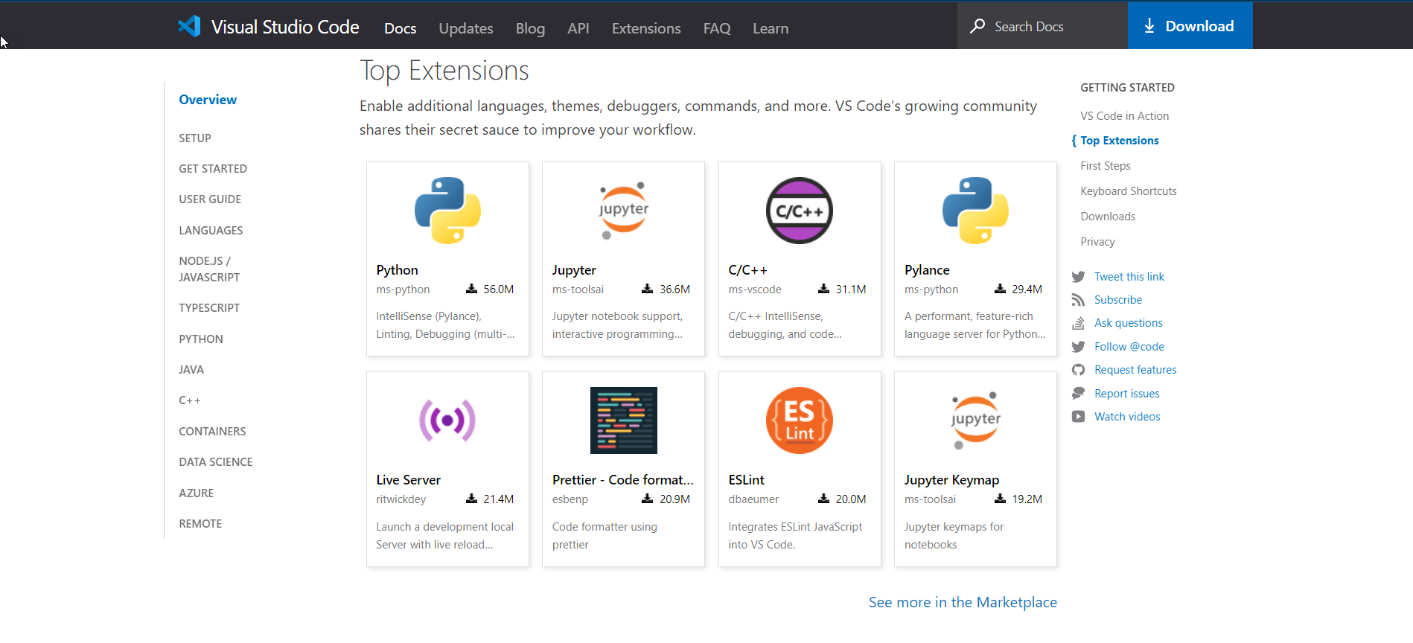Open the Live Server extension logo
Screen dimensions: 1413x643
point(447,420)
